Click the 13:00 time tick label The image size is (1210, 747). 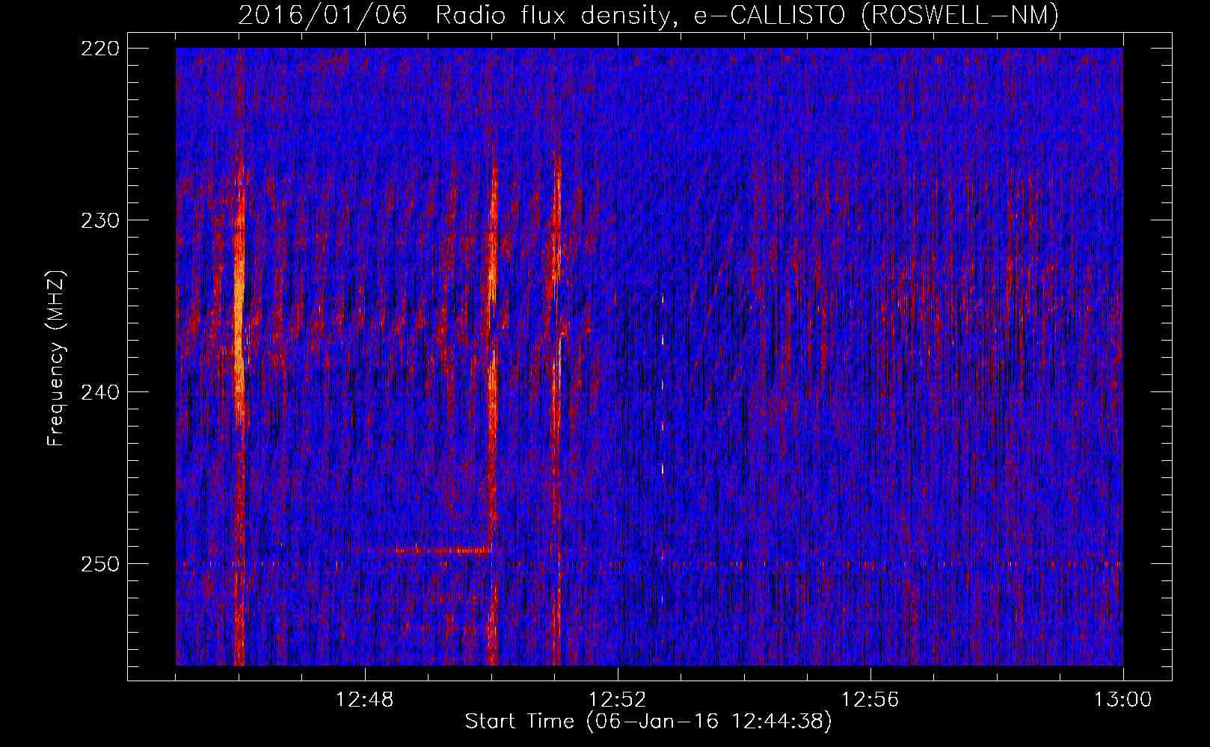pos(1123,700)
